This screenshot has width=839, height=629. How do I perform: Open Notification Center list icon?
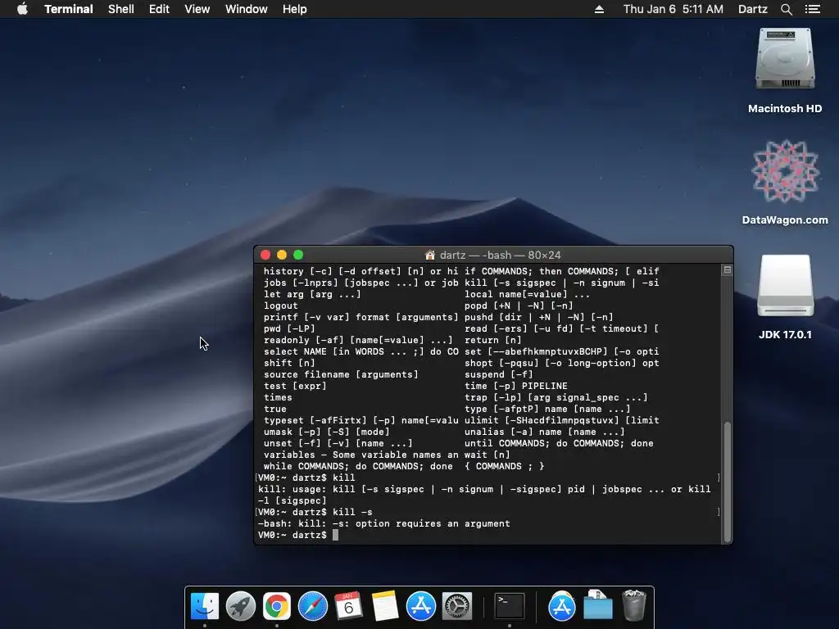(812, 9)
